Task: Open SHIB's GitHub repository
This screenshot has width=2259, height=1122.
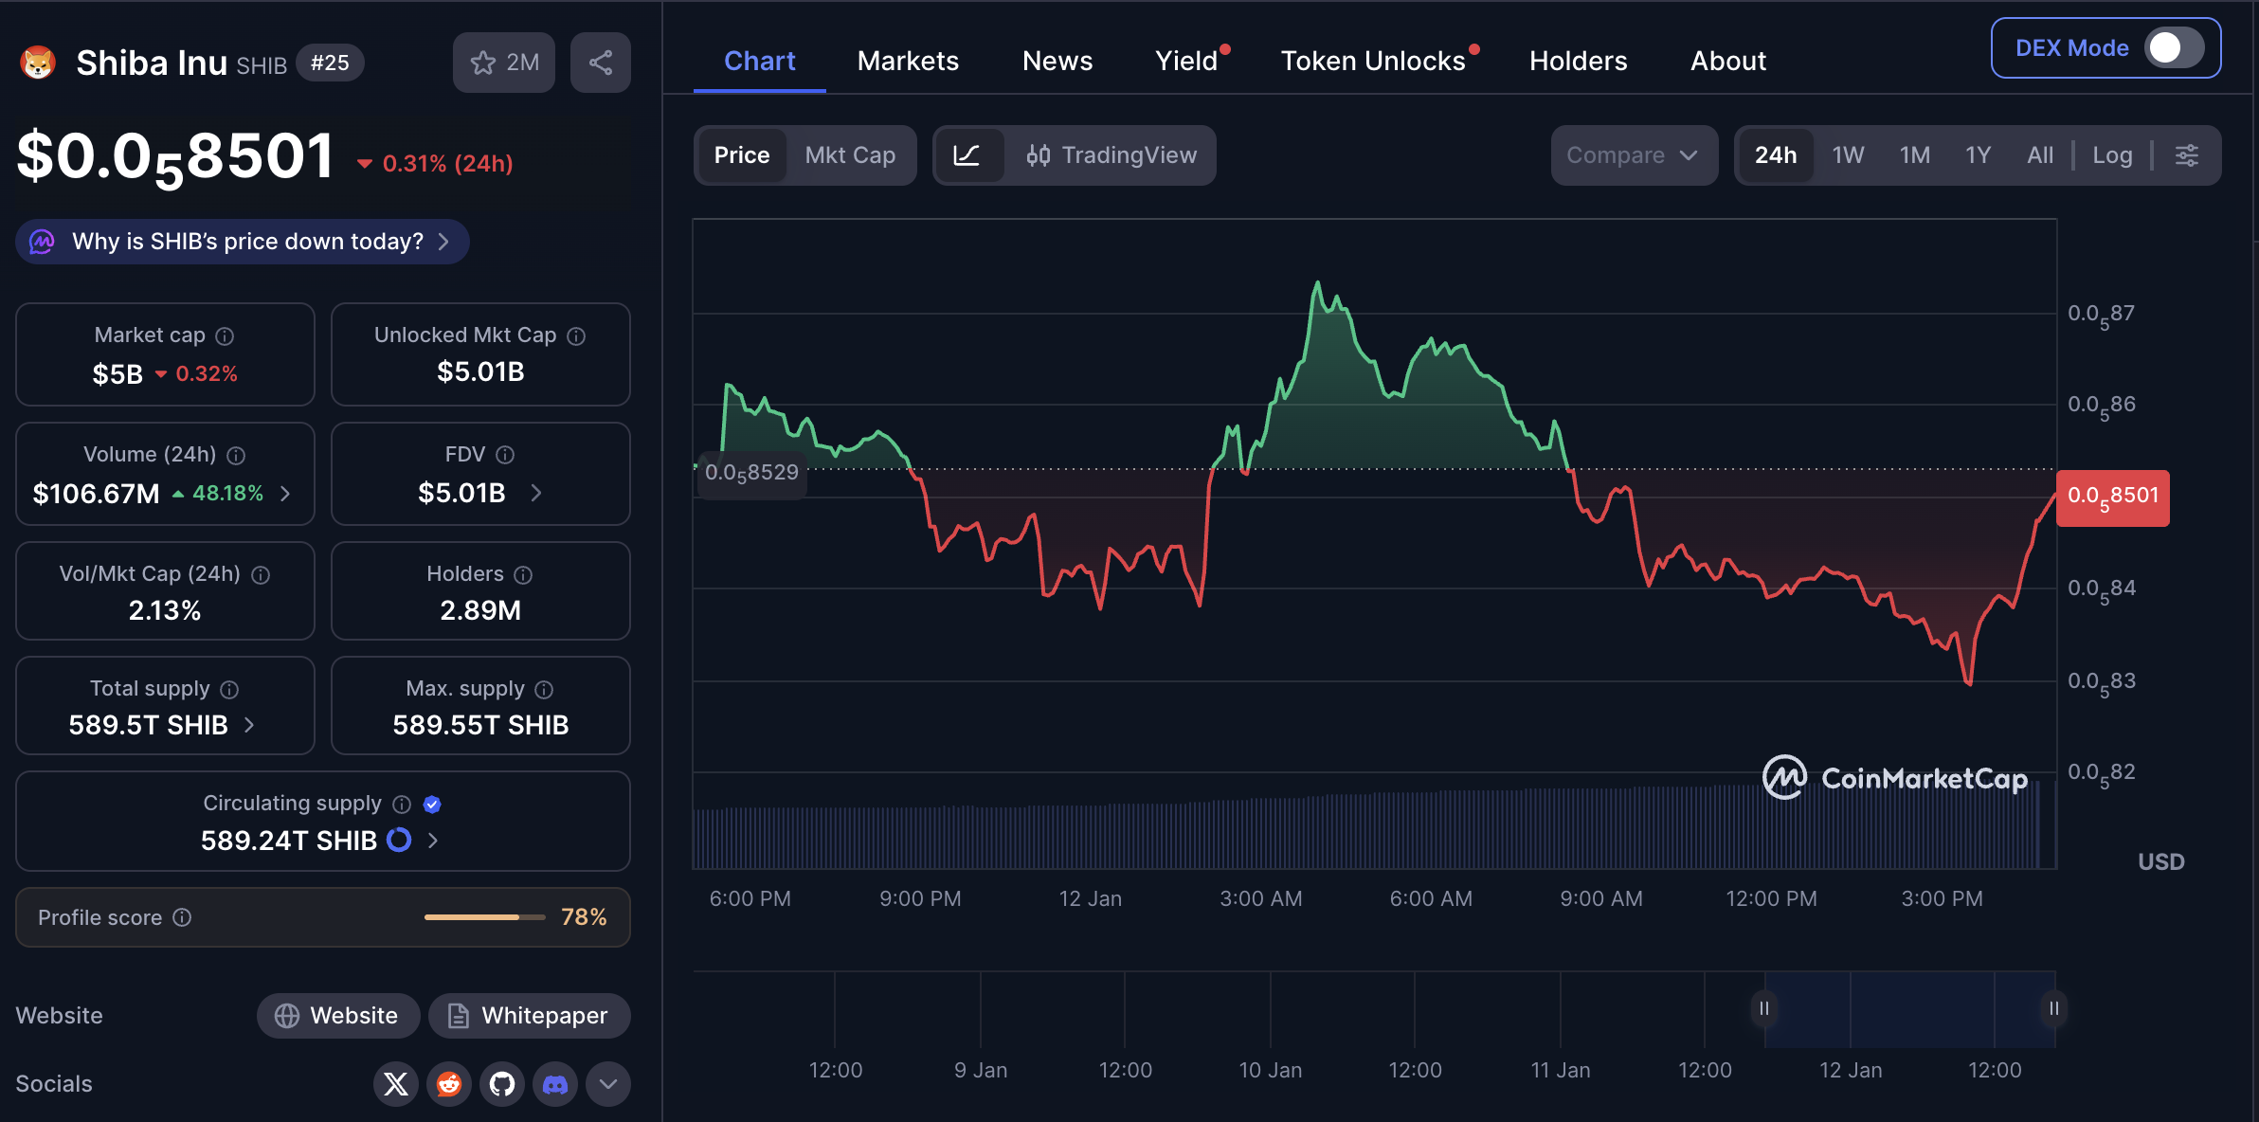Action: tap(502, 1084)
